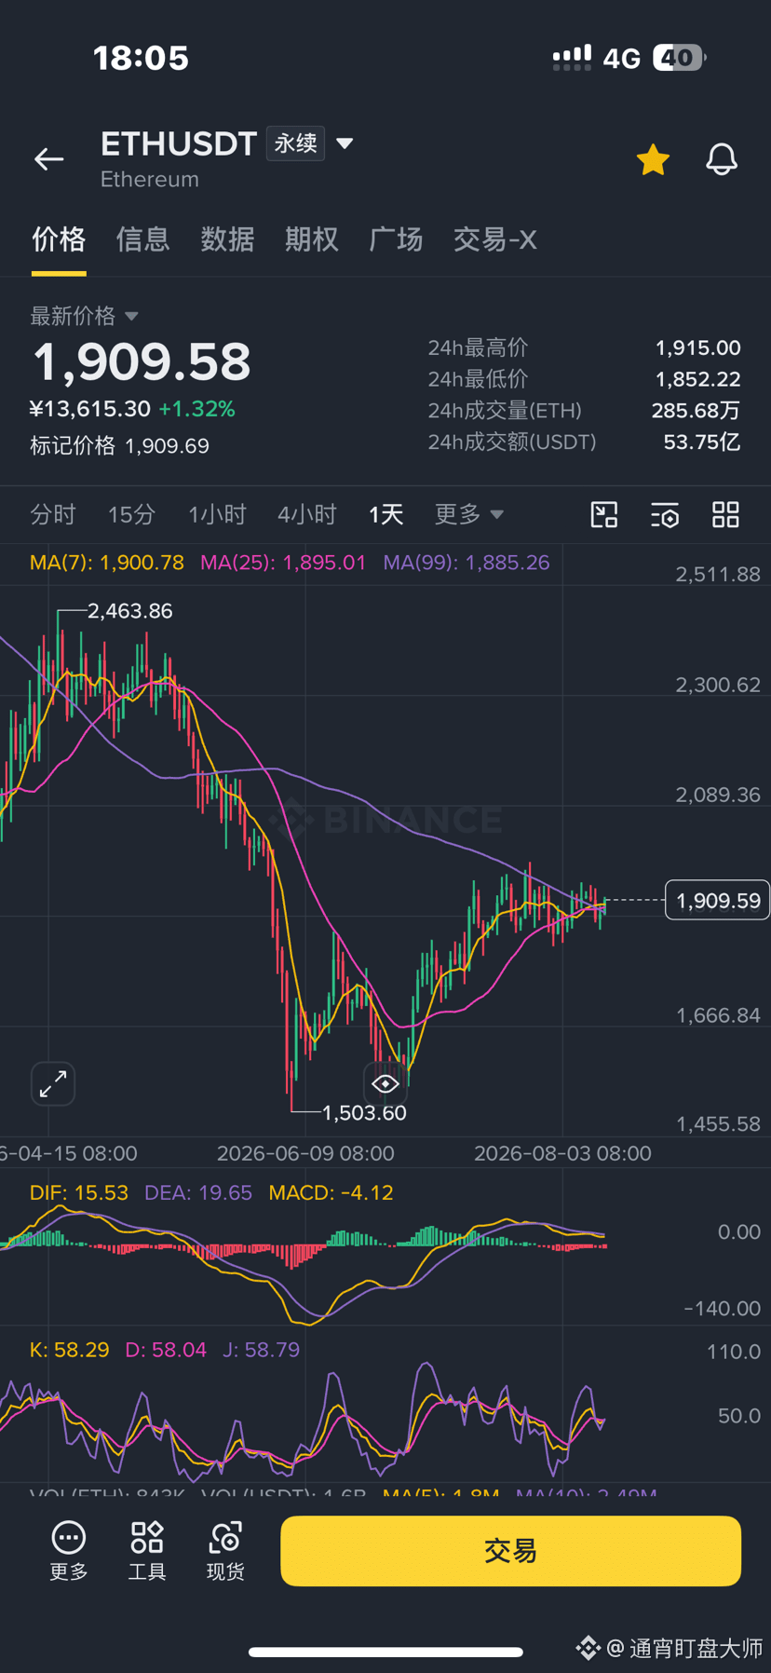The image size is (771, 1673).
Task: Tap the date label 2026-08-03 08:00
Action: click(x=562, y=1153)
